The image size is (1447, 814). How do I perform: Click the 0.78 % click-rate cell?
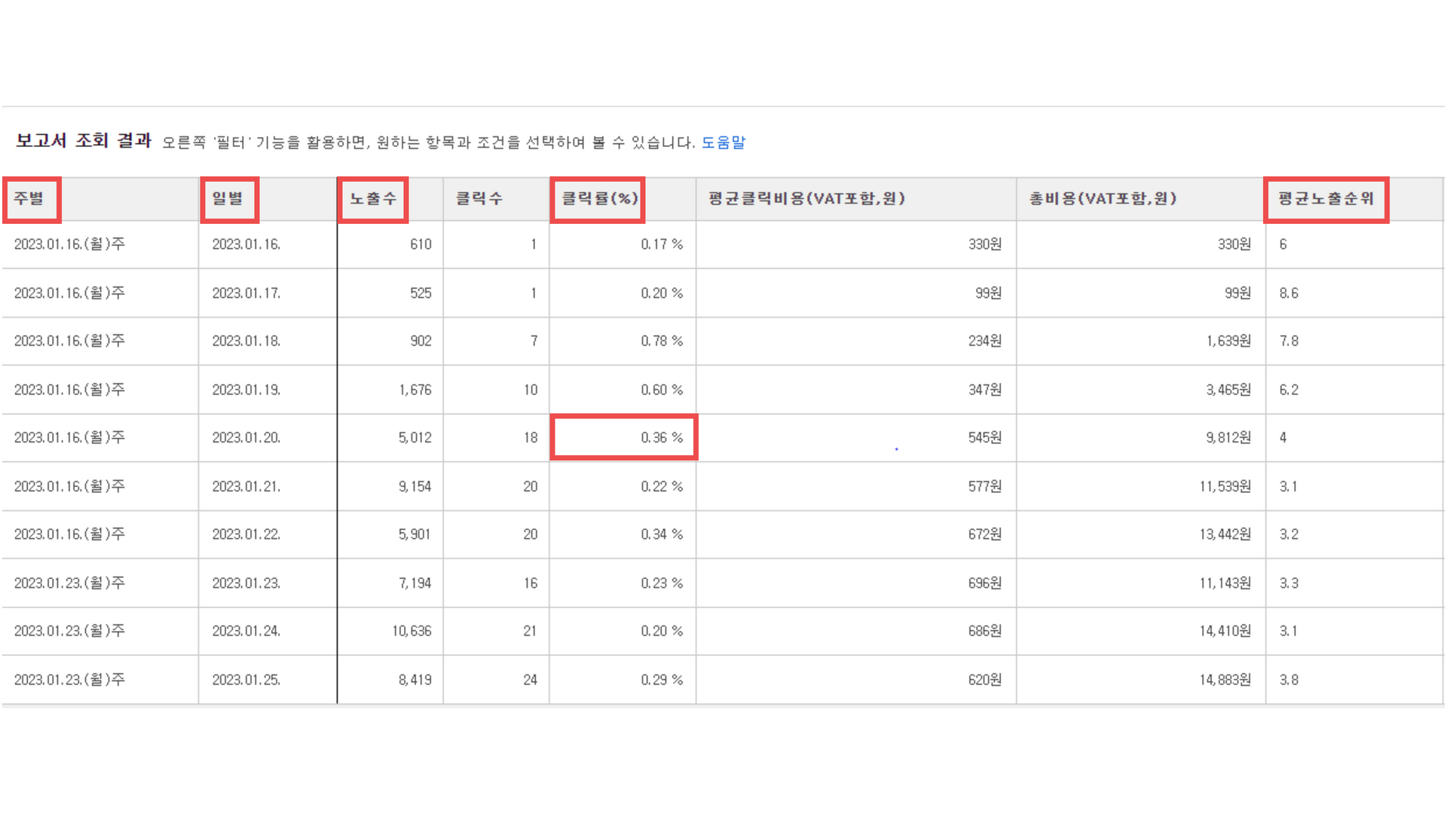click(x=661, y=341)
